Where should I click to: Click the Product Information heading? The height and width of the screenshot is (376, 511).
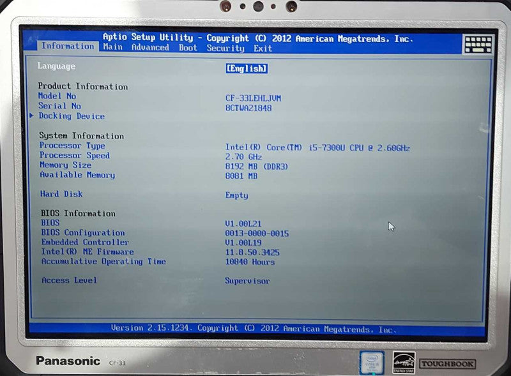pos(83,86)
